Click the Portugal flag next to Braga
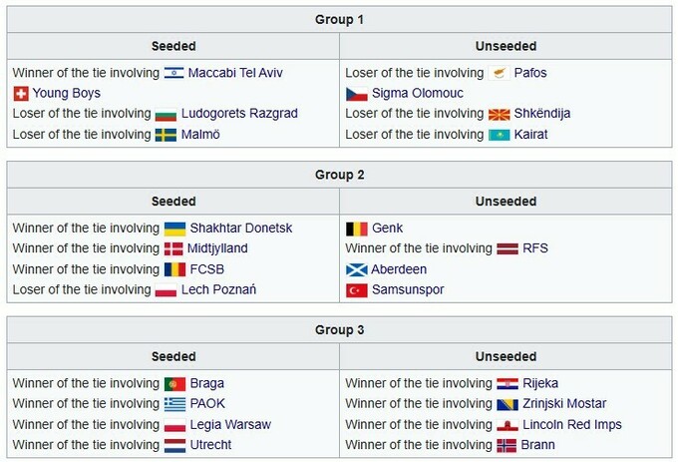The height and width of the screenshot is (462, 678). coord(173,384)
